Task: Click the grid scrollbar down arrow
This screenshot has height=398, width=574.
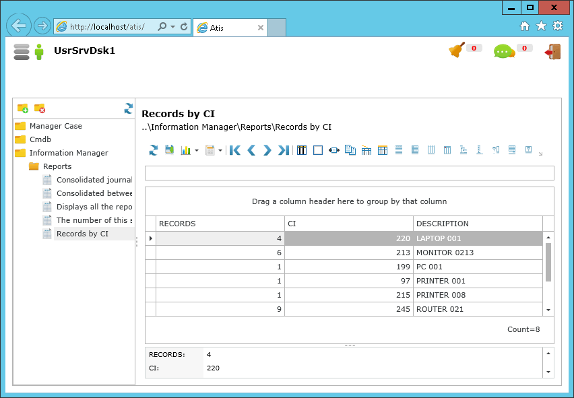Action: point(548,310)
